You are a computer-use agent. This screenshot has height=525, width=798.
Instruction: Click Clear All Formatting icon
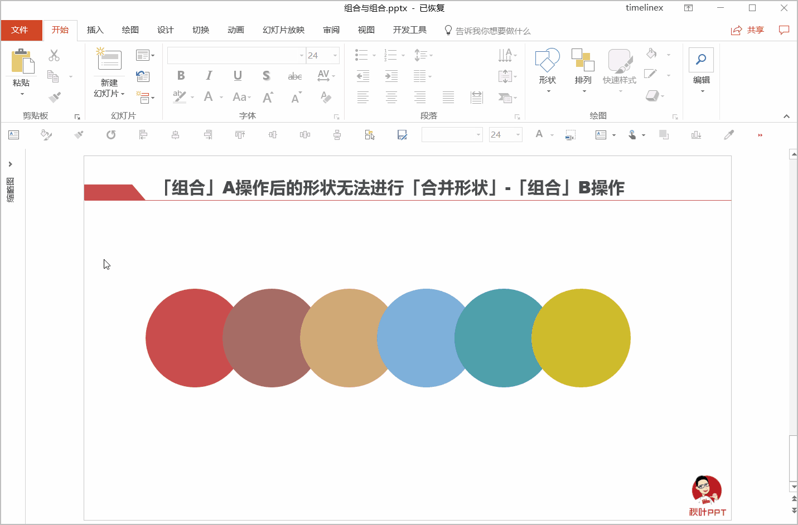[x=326, y=97]
